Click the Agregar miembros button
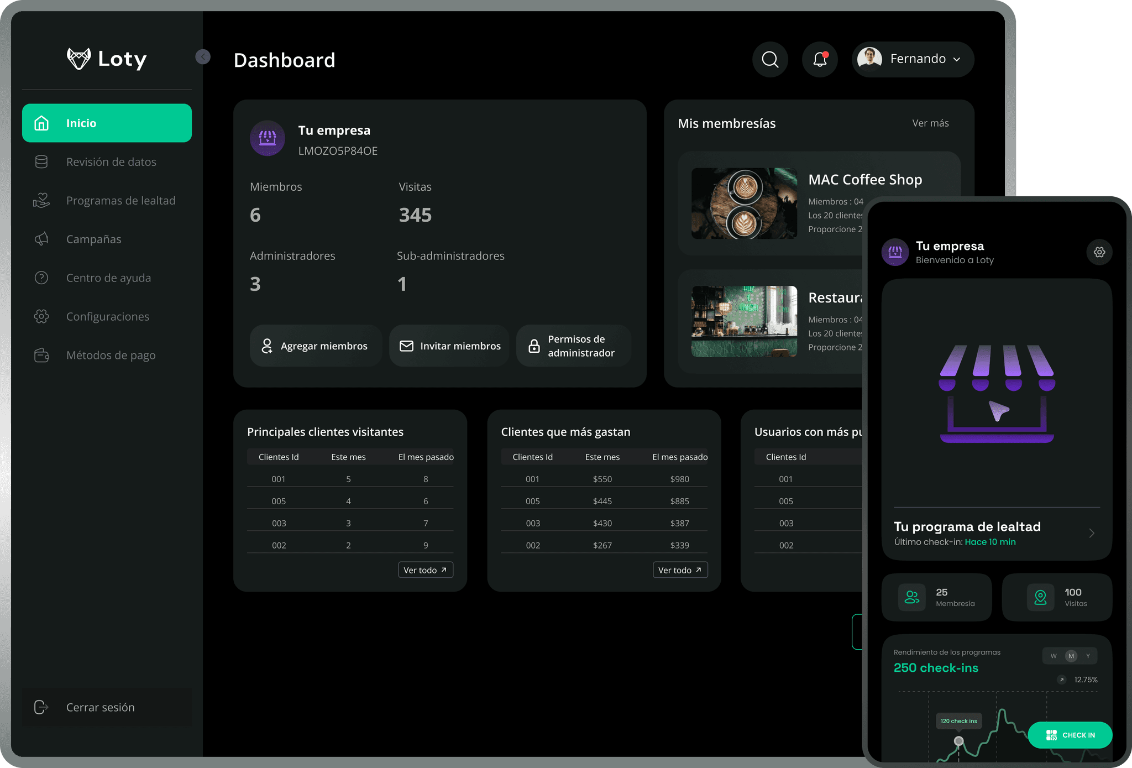The width and height of the screenshot is (1132, 768). click(316, 346)
